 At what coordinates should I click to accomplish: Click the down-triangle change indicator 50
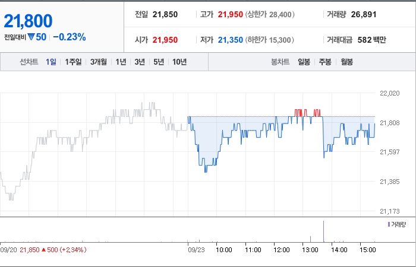pyautogui.click(x=37, y=37)
